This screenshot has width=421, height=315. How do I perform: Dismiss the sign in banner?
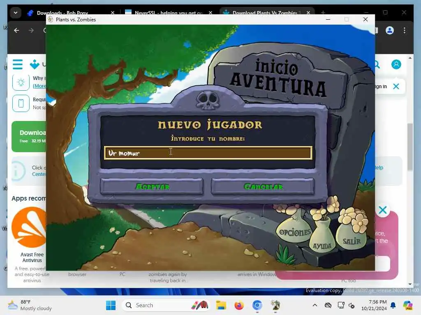pyautogui.click(x=396, y=86)
